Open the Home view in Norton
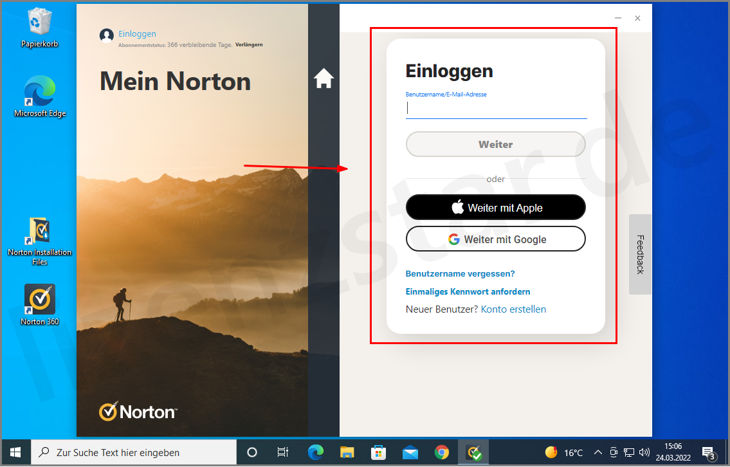 (x=324, y=78)
